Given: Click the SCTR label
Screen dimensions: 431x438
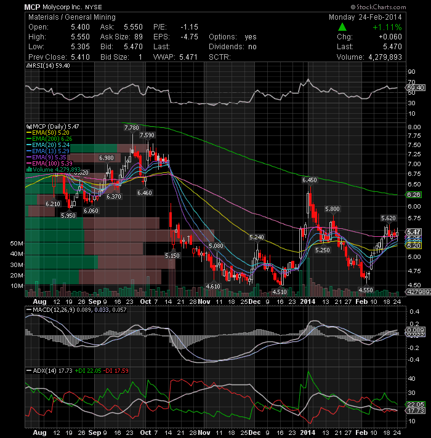Looking at the screenshot, I should click(219, 57).
